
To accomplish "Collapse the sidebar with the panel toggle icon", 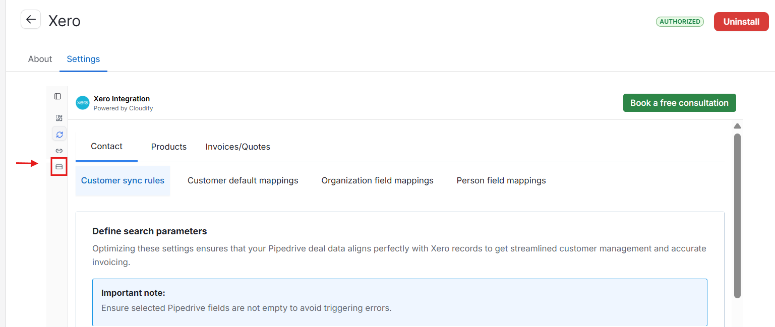I will pyautogui.click(x=57, y=96).
